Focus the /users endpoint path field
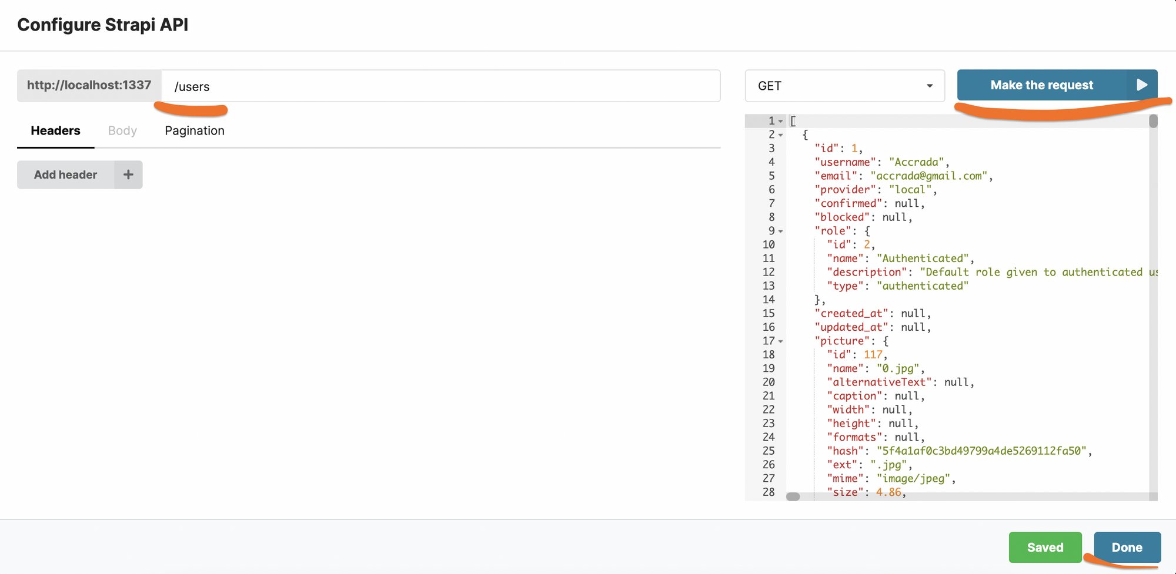 [x=441, y=86]
